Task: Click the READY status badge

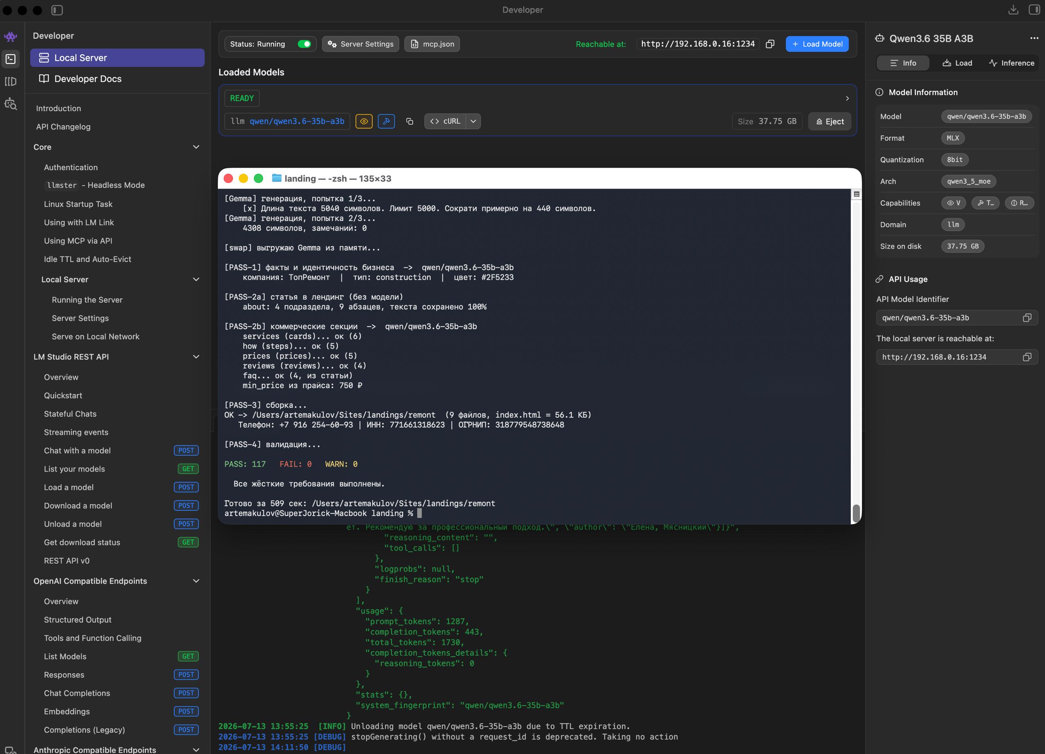Action: click(242, 99)
